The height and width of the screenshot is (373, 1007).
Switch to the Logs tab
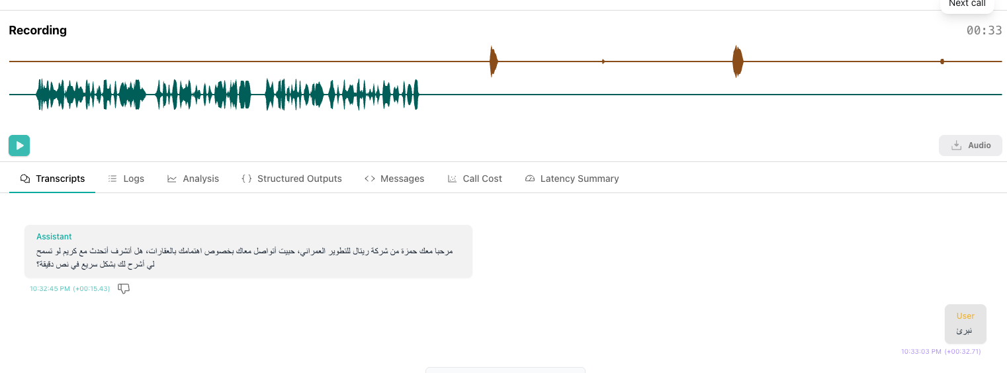[x=126, y=179]
